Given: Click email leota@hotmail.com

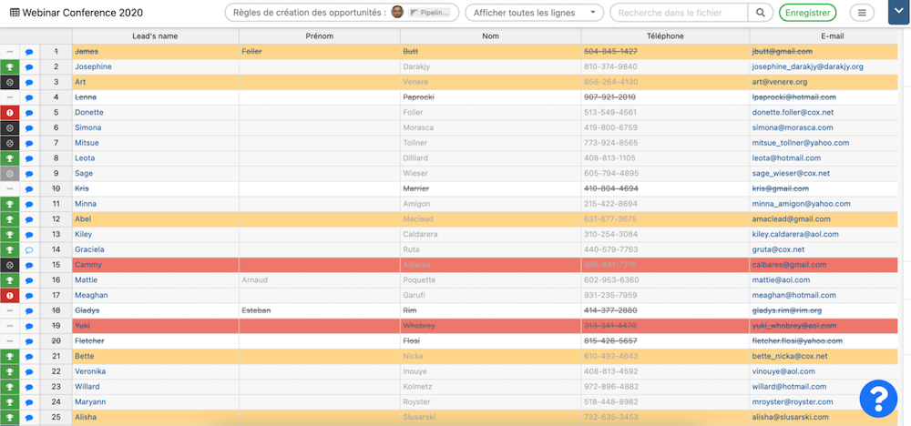Looking at the screenshot, I should pos(786,157).
